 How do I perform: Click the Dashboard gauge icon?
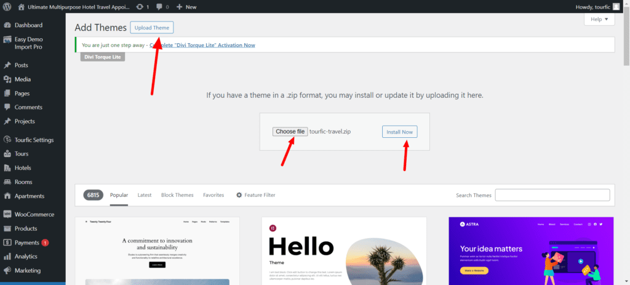click(x=7, y=25)
